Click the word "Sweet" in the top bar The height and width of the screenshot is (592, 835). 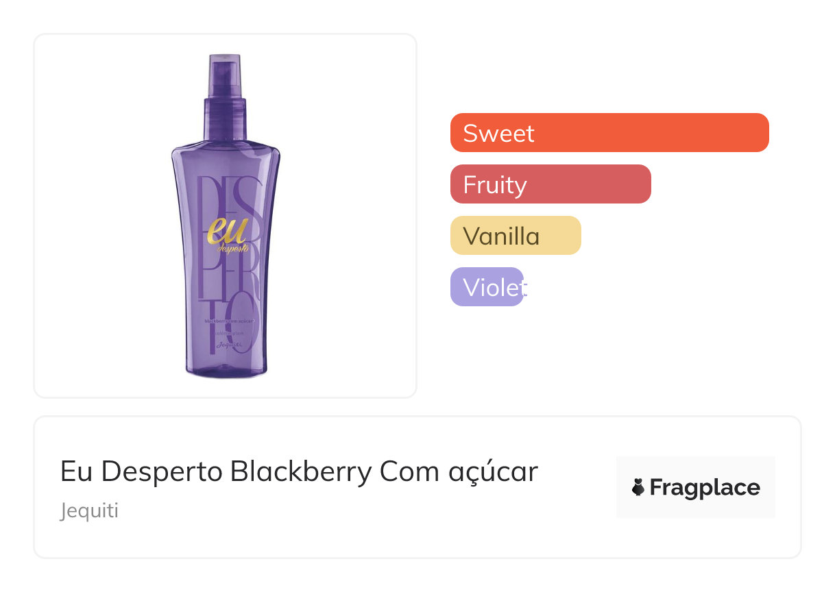point(498,133)
